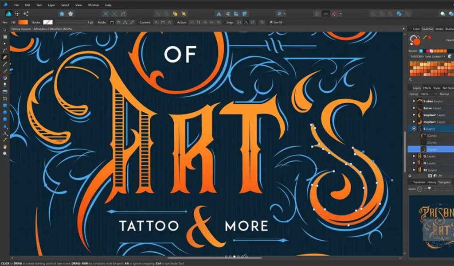Enable Smart mode in the Mode options
This screenshot has height=266, width=454.
pos(118,22)
